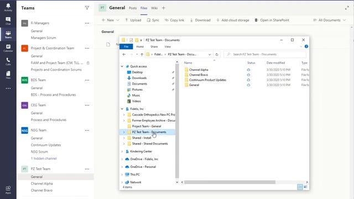The width and height of the screenshot is (354, 199).
Task: Click the navigation pane vertical scrollbar
Action: (x=177, y=121)
